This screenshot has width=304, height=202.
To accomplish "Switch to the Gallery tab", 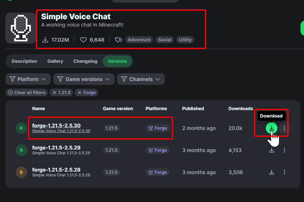I will click(55, 61).
